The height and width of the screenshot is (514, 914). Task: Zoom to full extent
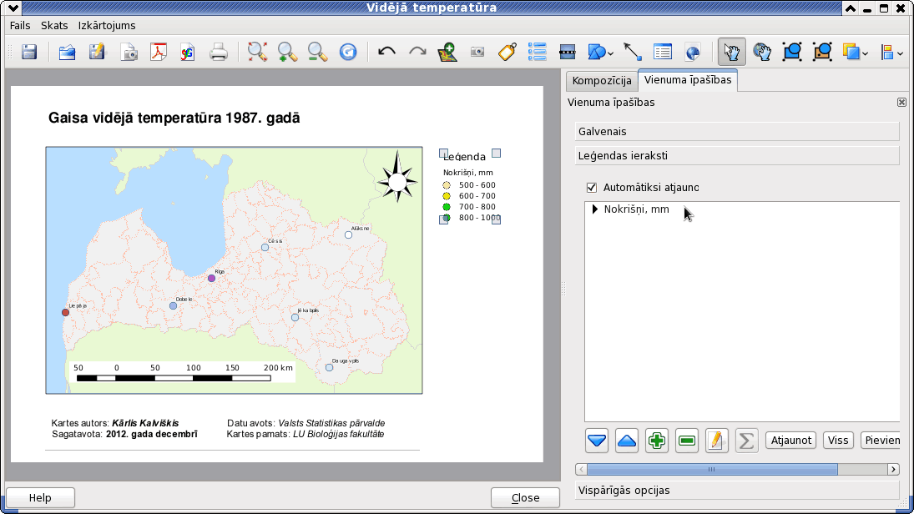point(257,53)
